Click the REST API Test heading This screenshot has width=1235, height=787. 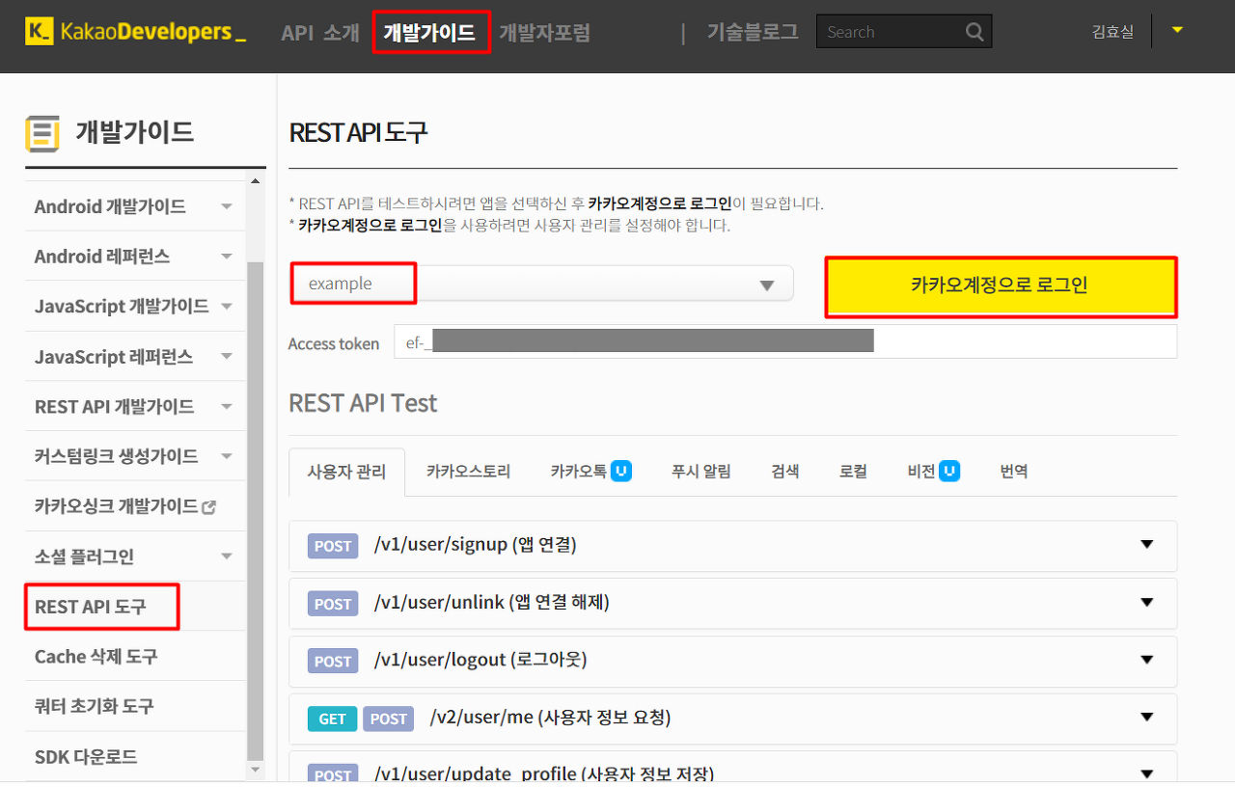coord(363,403)
